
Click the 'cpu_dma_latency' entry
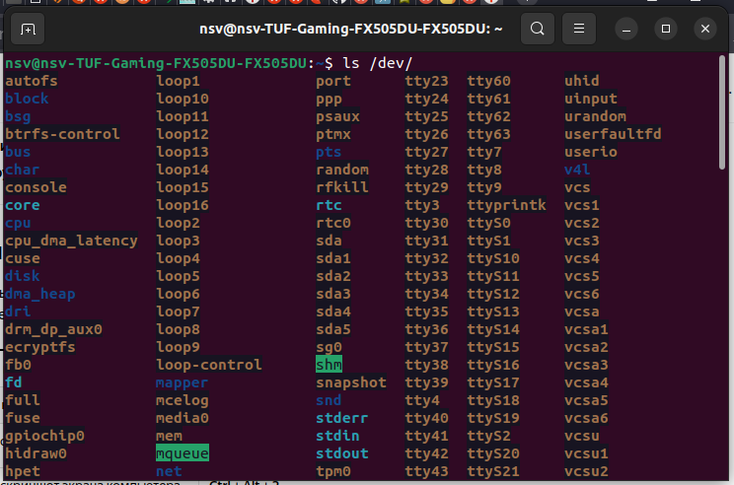coord(71,241)
